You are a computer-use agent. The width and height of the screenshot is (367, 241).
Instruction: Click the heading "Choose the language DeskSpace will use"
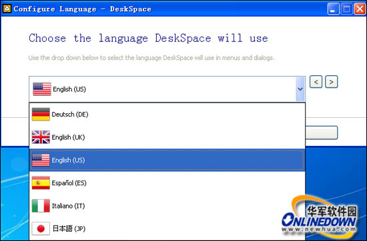click(148, 39)
